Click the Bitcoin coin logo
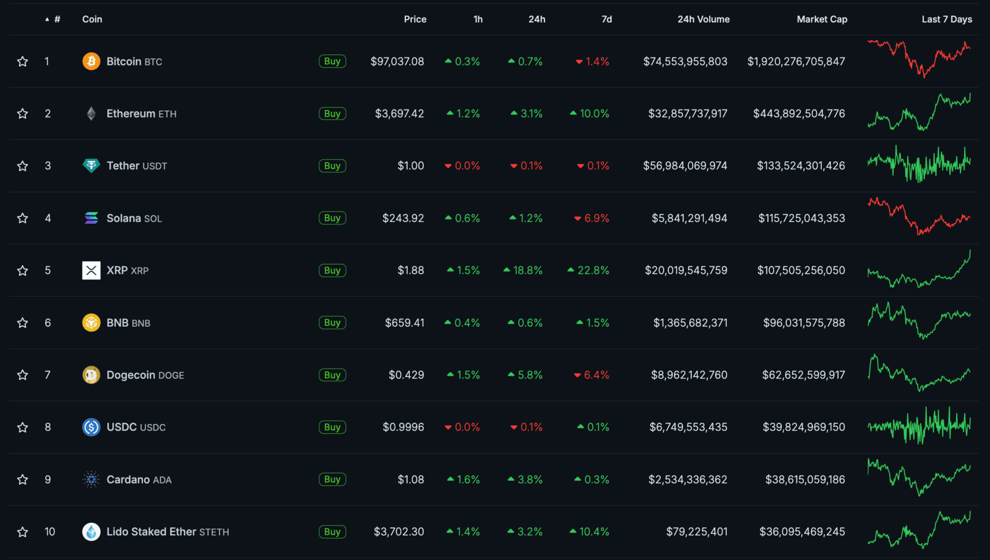This screenshot has height=560, width=990. tap(91, 61)
